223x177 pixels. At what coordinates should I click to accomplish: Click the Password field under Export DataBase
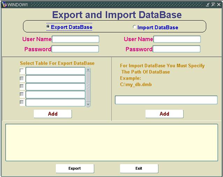coord(75,49)
